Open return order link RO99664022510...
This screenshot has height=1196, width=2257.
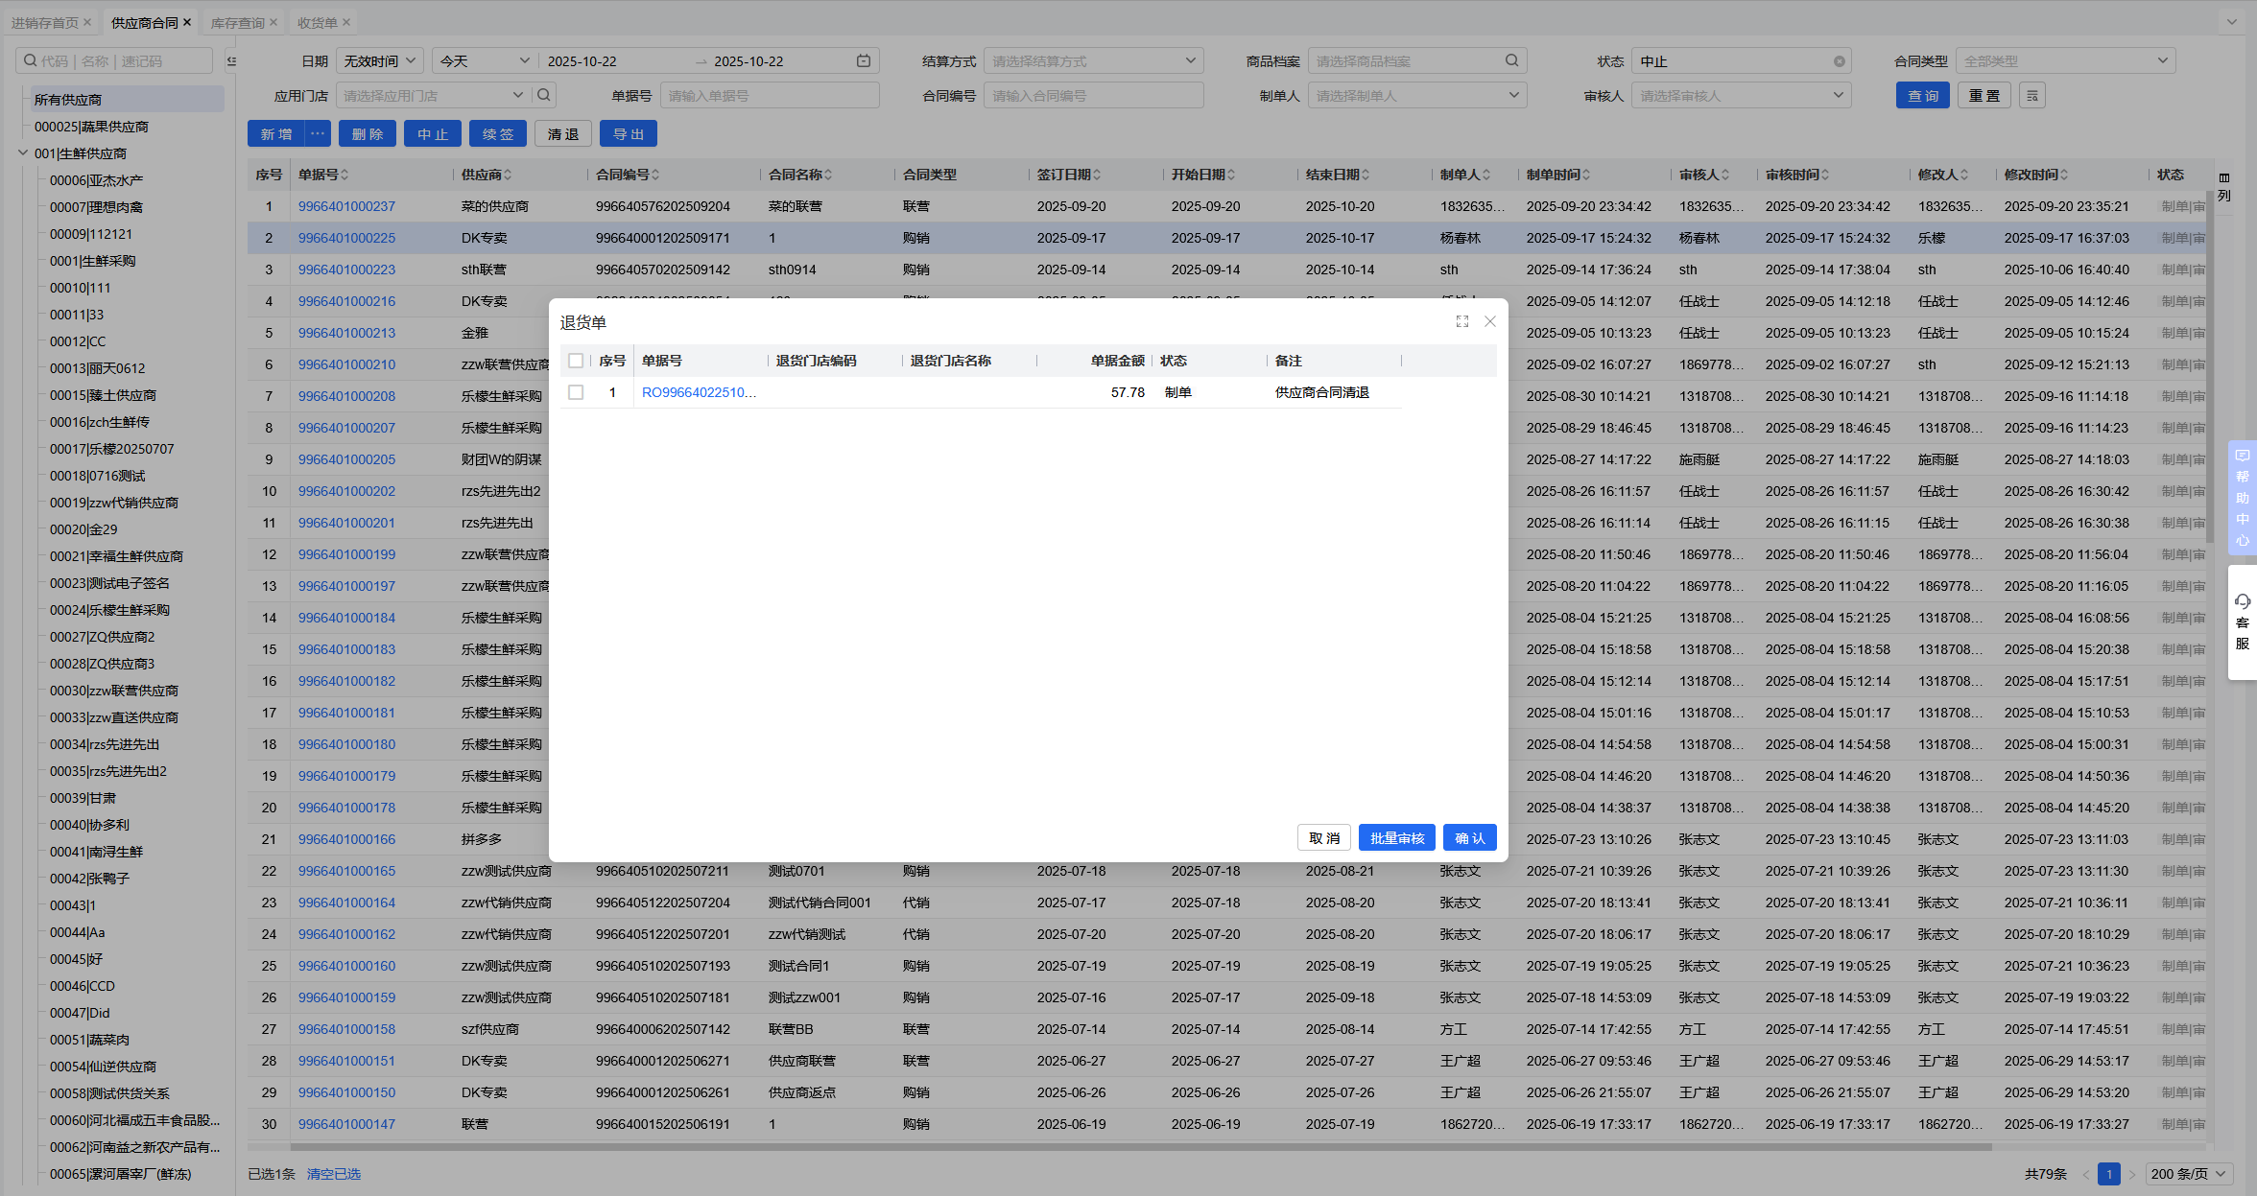tap(699, 392)
